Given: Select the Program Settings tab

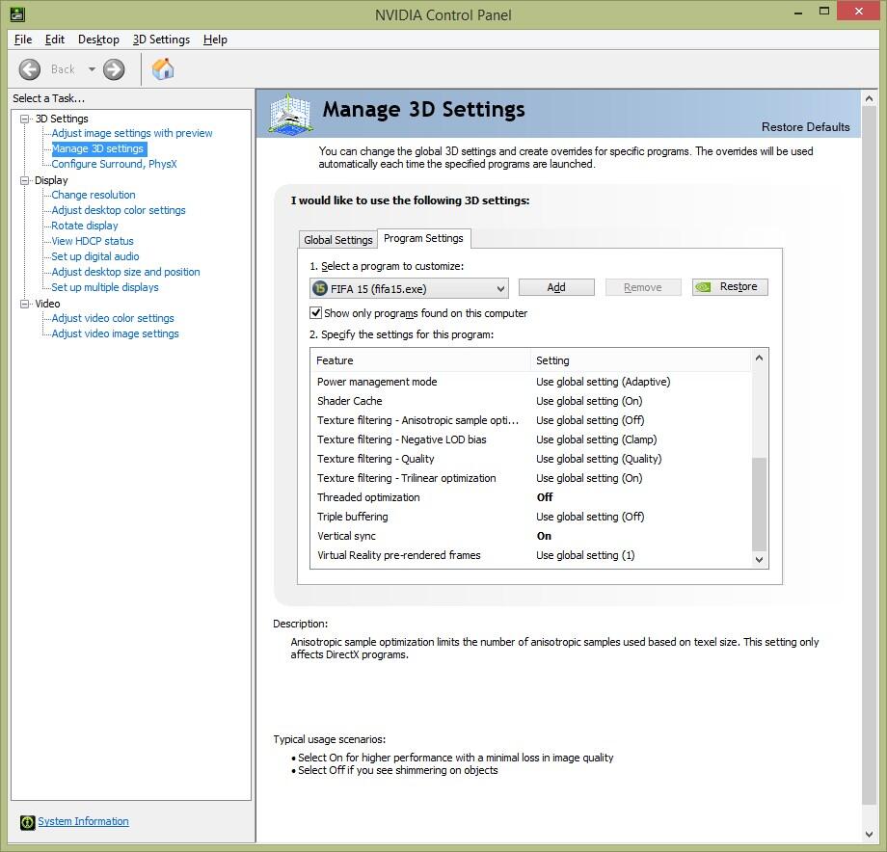Looking at the screenshot, I should point(423,238).
